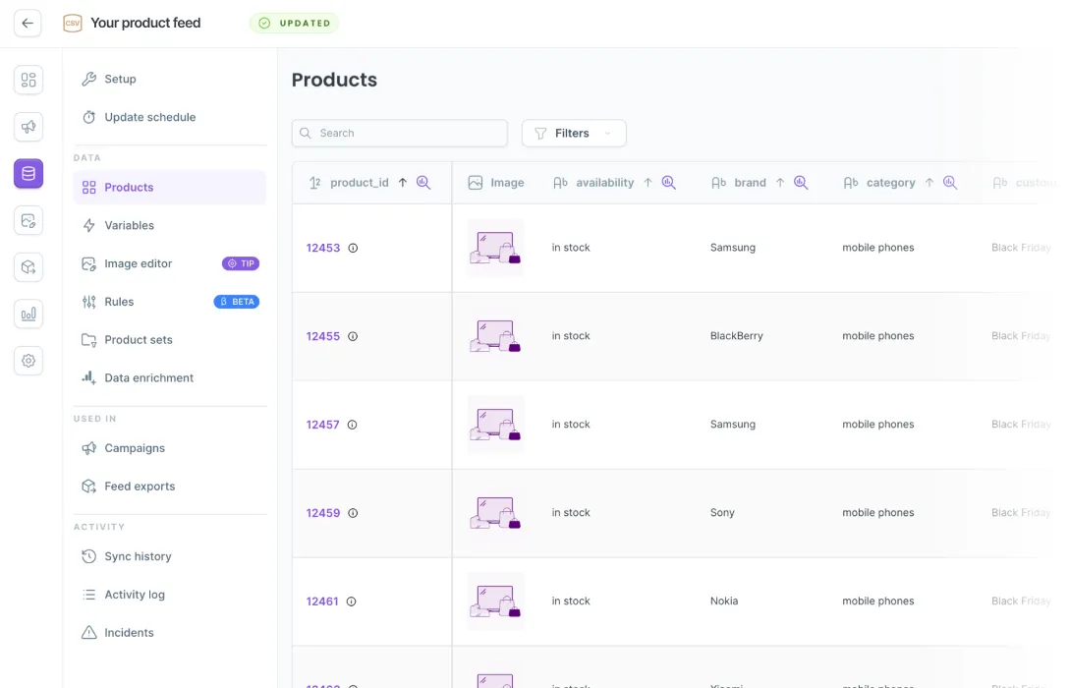Select Products in the Data section
Viewport: 1069px width, 688px height.
click(x=170, y=188)
